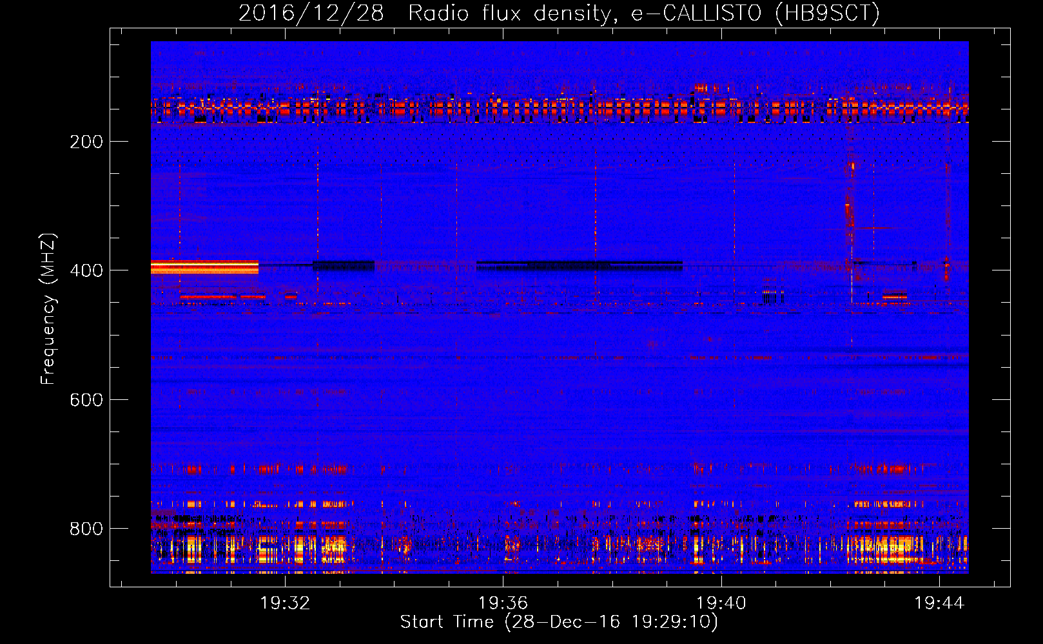Image resolution: width=1043 pixels, height=644 pixels.
Task: Click the plot title mentioning e-CALLISTO (HB9SCT)
Action: (x=559, y=13)
